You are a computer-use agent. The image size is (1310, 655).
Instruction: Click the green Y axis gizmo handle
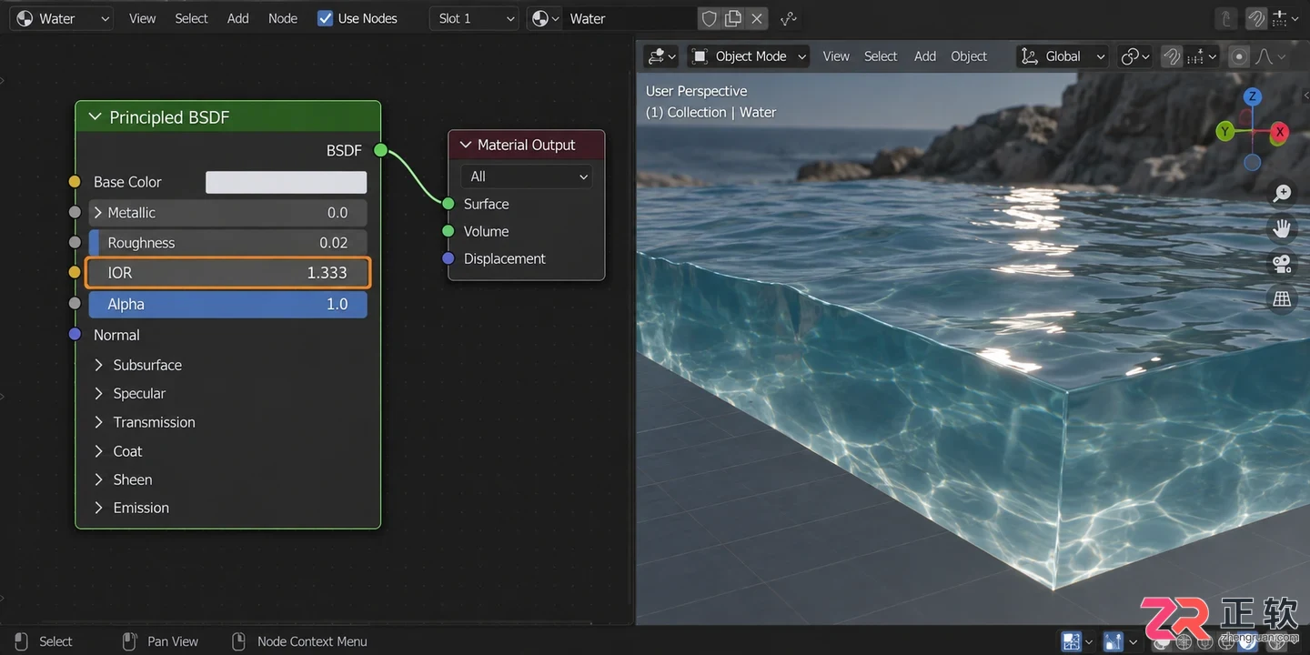[x=1225, y=132]
